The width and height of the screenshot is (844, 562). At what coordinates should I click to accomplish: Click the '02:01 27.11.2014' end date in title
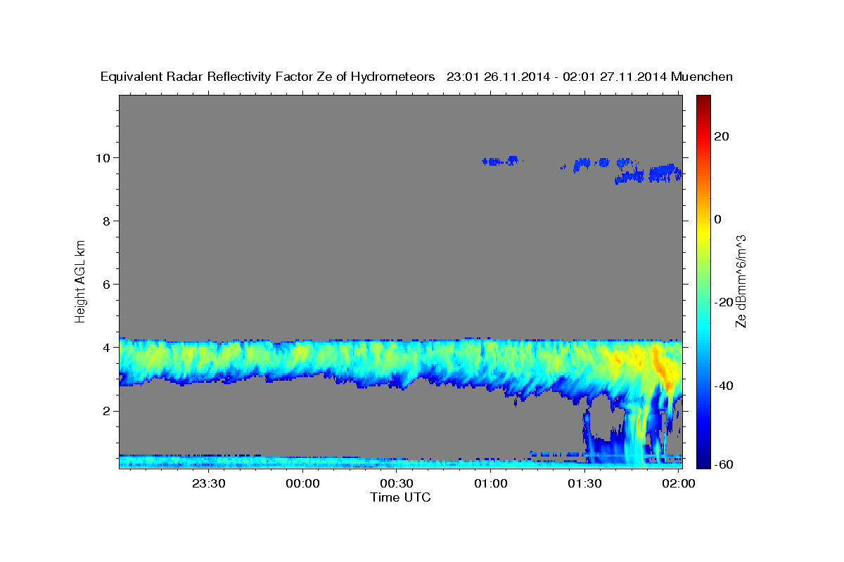coord(614,77)
